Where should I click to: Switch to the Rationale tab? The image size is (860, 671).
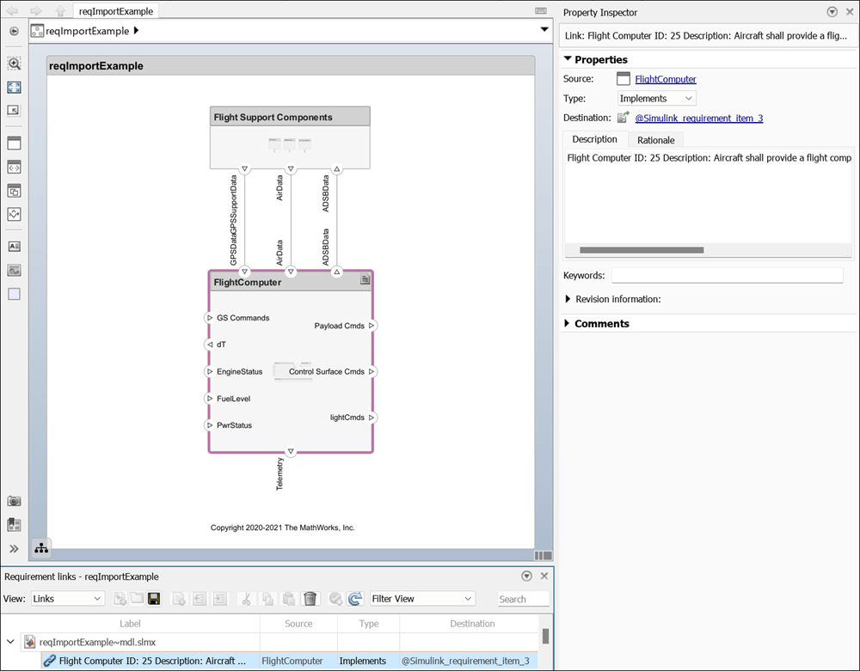click(655, 139)
